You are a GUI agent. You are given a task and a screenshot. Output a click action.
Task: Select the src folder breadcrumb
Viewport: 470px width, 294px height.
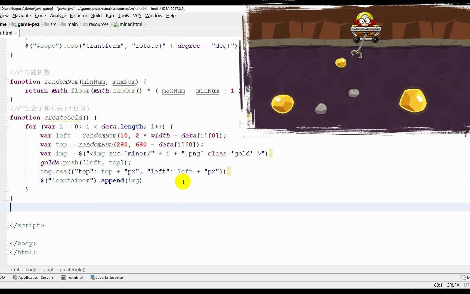[x=51, y=24]
